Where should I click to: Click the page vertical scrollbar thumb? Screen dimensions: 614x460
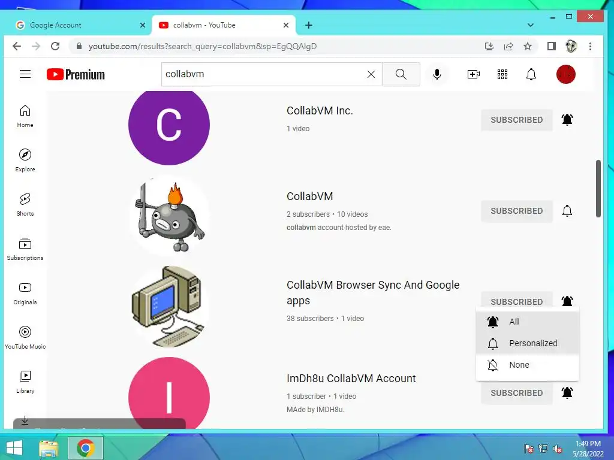coord(598,188)
